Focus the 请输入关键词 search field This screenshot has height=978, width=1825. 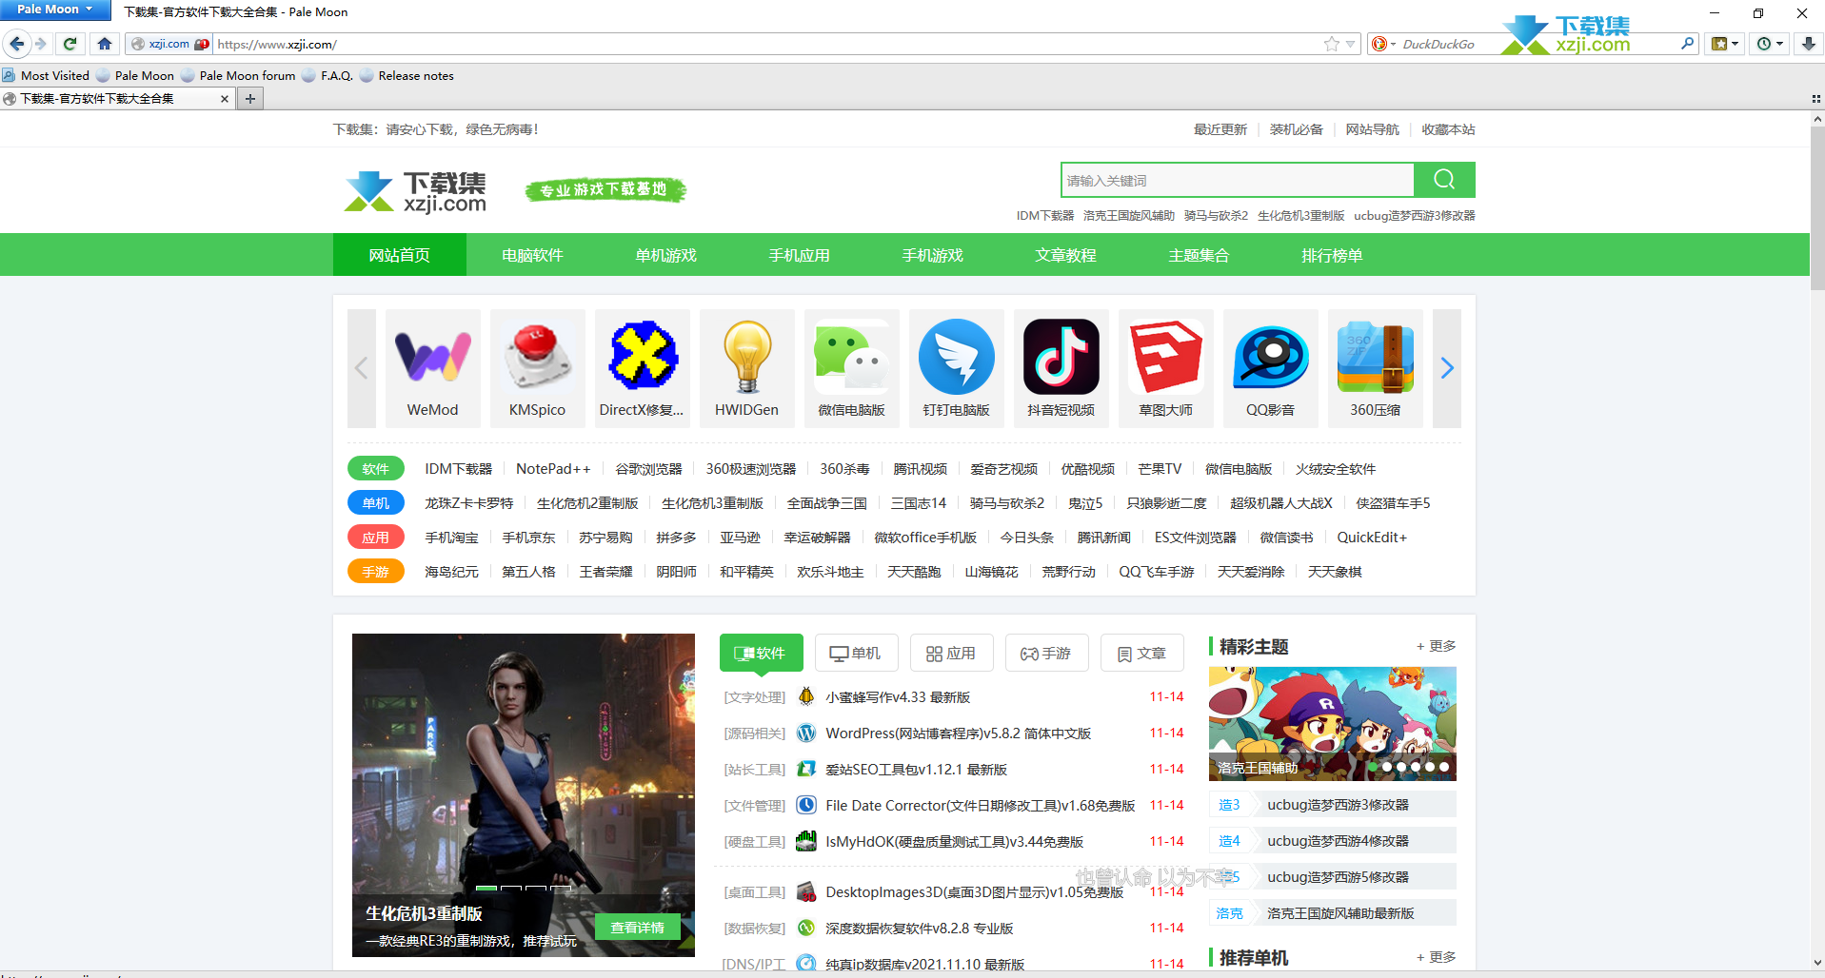tap(1238, 180)
